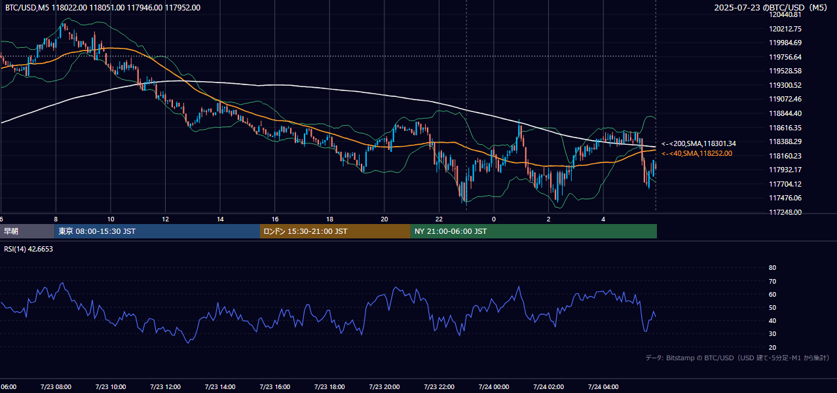This screenshot has height=393, width=837.
Task: Click the Bitstamp data source note
Action: coord(737,358)
